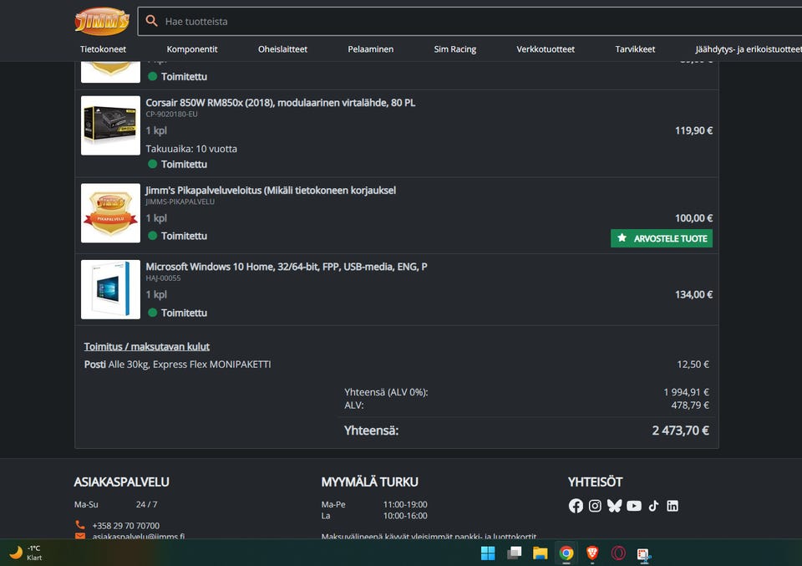
Task: Click Posti Alle 30kg Express Flex text
Action: pos(177,365)
